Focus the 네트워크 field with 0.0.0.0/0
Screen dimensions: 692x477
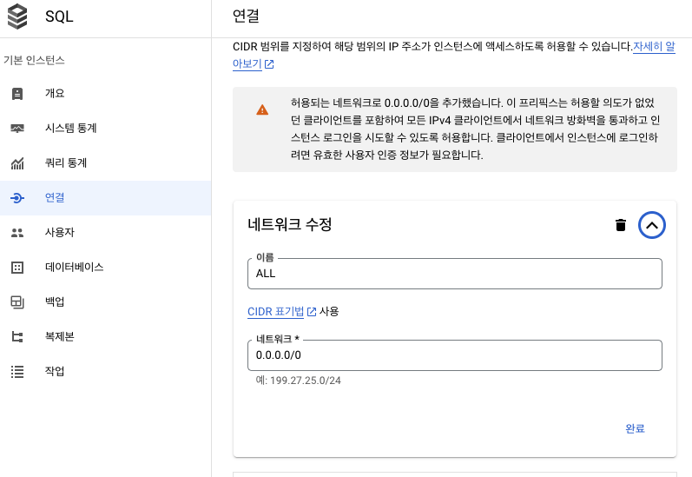click(455, 355)
